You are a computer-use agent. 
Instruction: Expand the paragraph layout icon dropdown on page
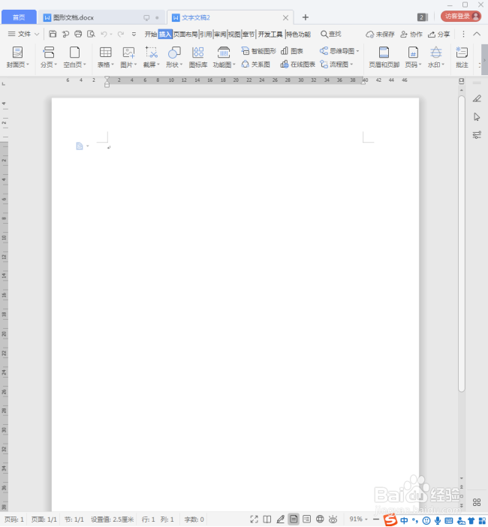88,146
